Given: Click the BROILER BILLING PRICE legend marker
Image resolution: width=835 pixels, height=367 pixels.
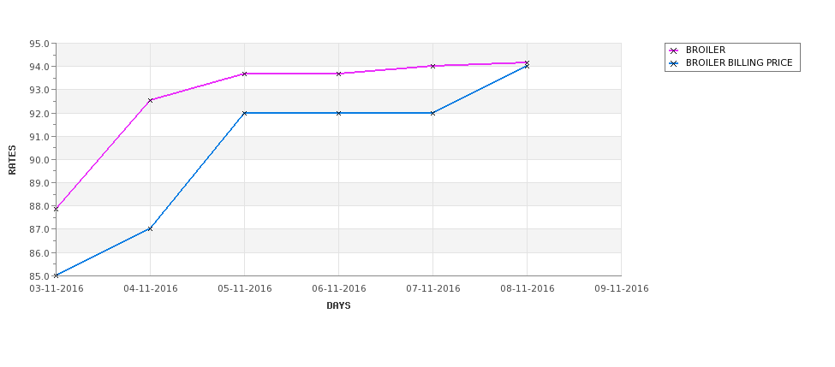Looking at the screenshot, I should click(x=674, y=64).
